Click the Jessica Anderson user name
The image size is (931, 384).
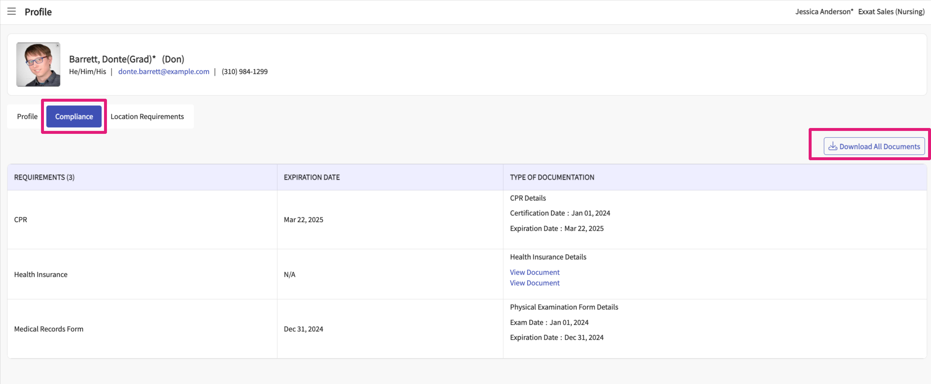(x=824, y=12)
